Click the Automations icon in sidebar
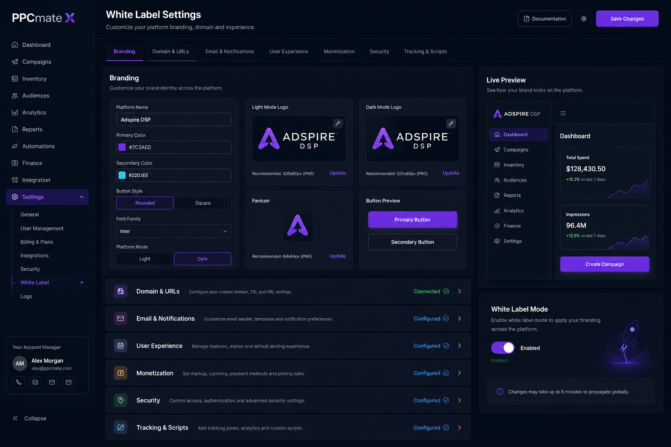 pos(15,146)
